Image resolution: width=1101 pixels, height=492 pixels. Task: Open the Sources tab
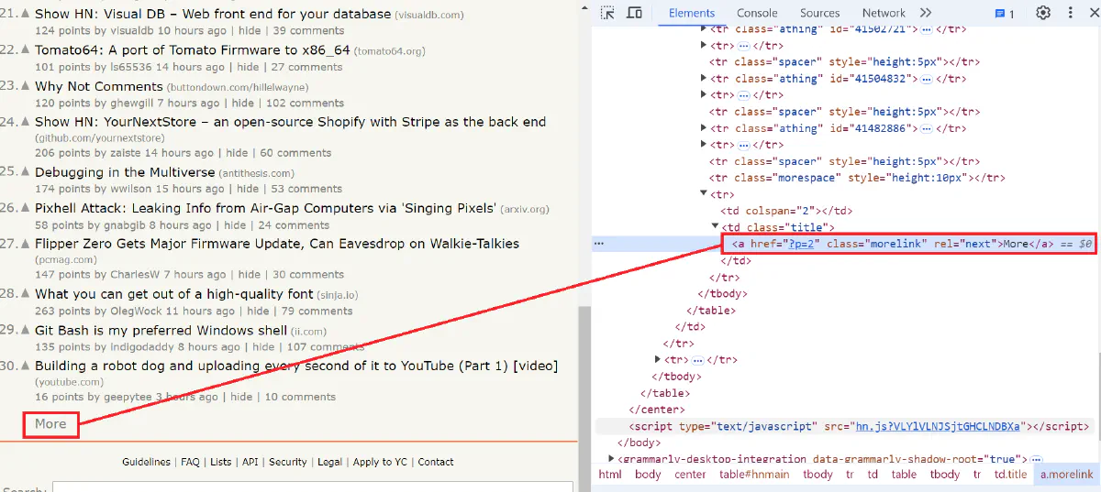(x=819, y=13)
